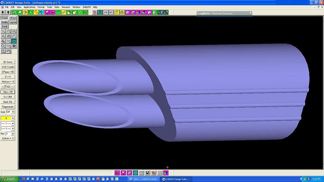The image size is (324, 182).
Task: Click the down arrow toolbar icon
Action: [3, 13]
